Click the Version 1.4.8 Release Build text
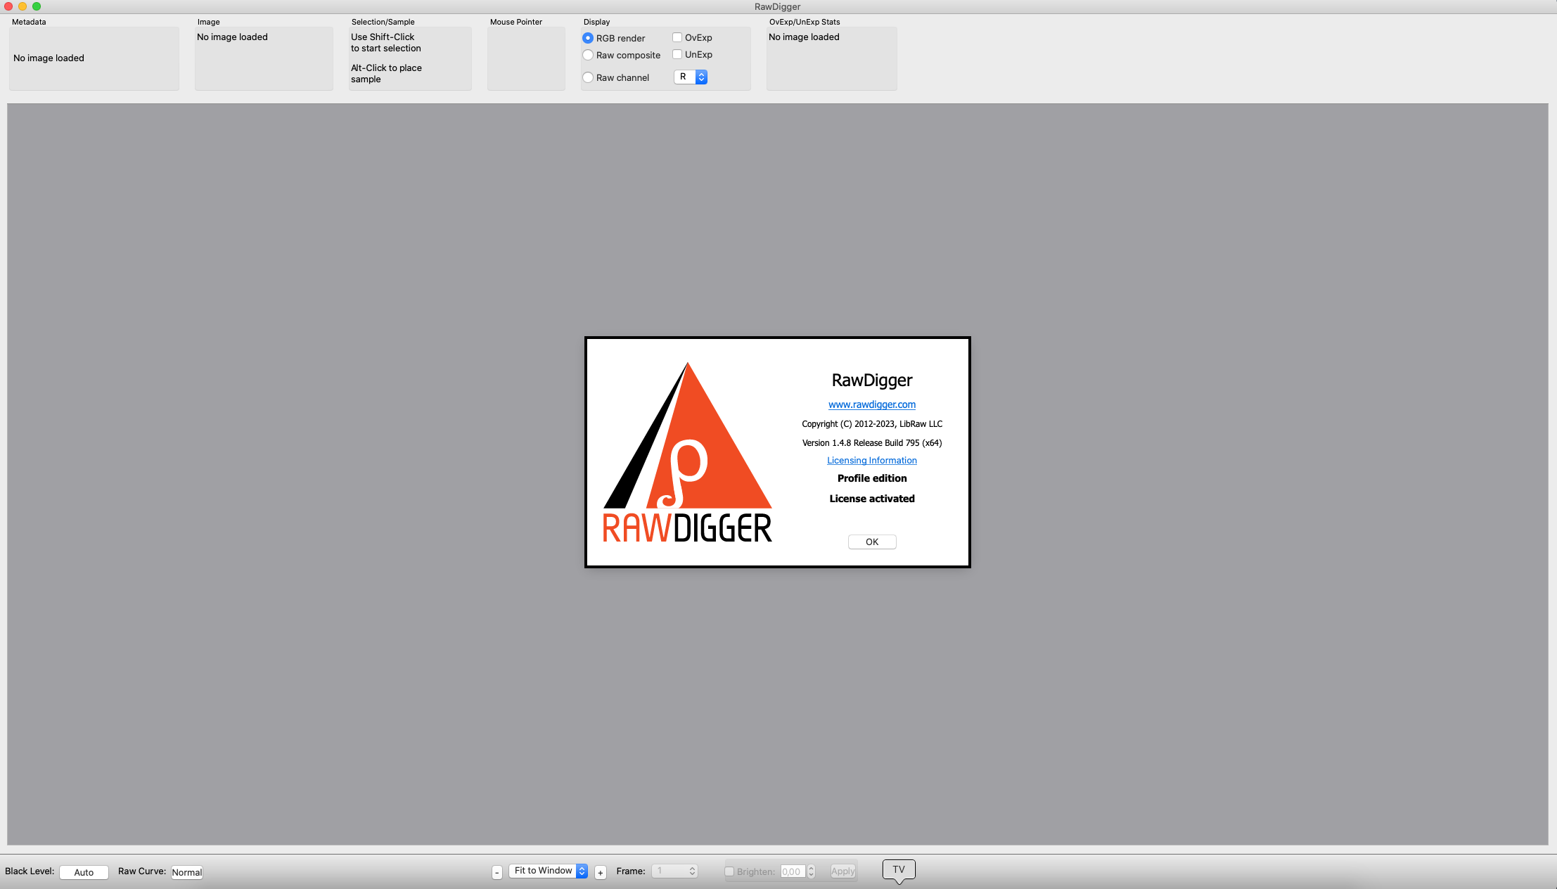This screenshot has width=1557, height=889. click(x=872, y=443)
